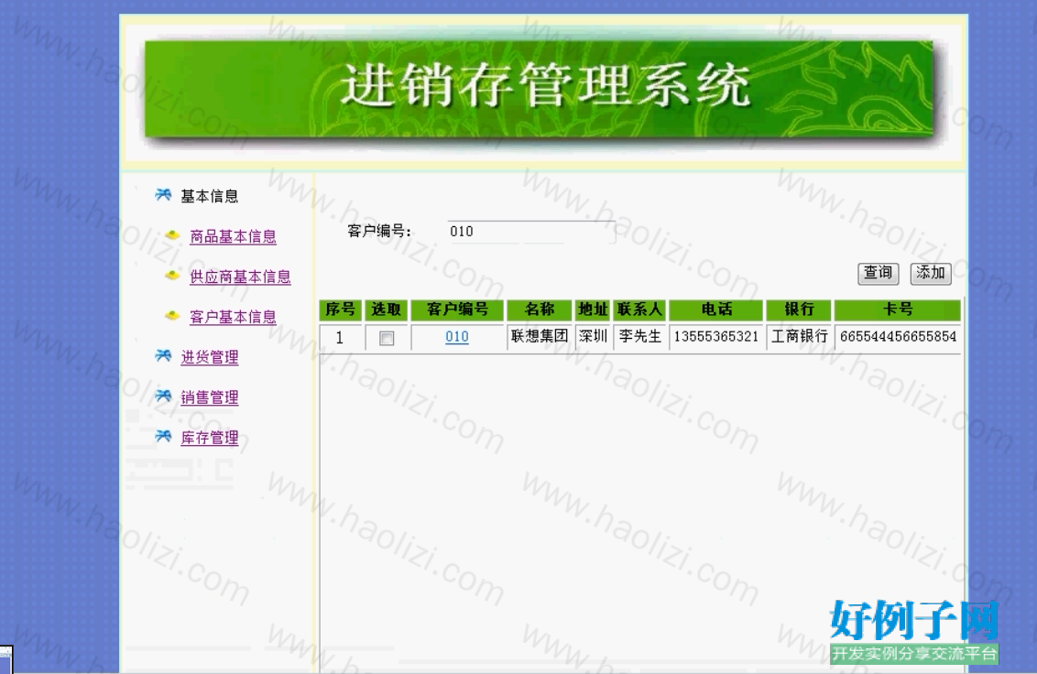Screen dimensions: 1037x674
Task: Open 供应商基本信息 link
Action: pos(240,277)
